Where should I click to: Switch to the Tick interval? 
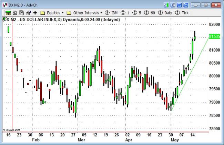(182, 13)
